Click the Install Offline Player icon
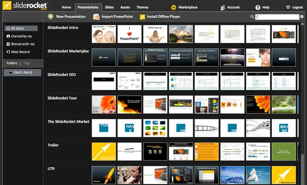307x185 pixels. click(x=142, y=17)
